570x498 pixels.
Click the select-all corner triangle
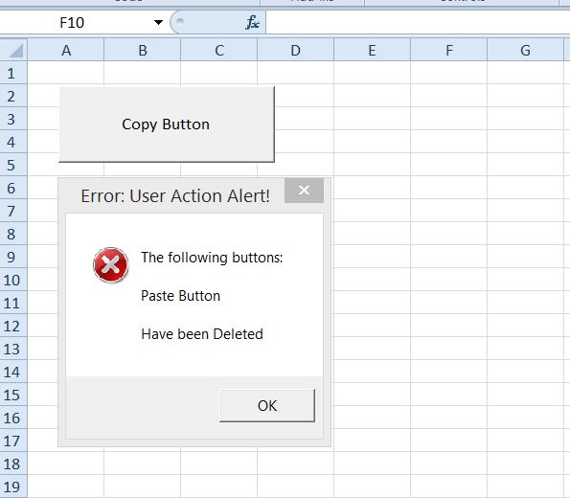coord(15,51)
